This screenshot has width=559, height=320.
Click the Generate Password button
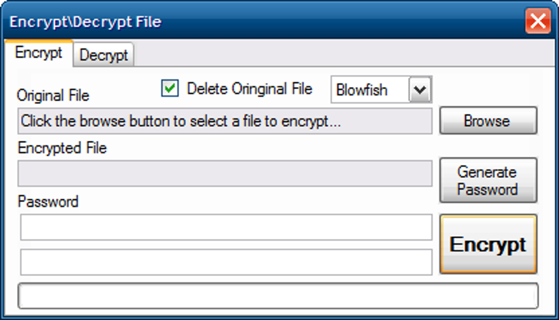pyautogui.click(x=488, y=181)
